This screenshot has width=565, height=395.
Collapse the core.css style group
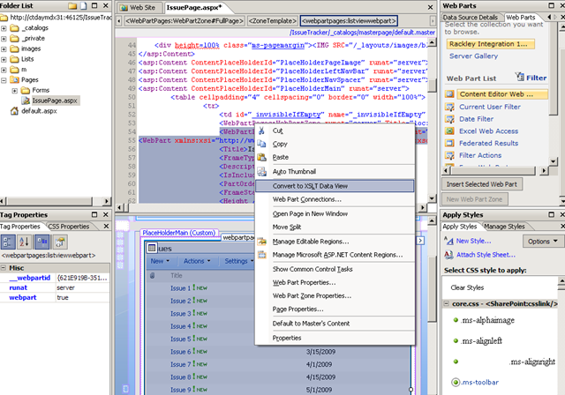coord(446,303)
